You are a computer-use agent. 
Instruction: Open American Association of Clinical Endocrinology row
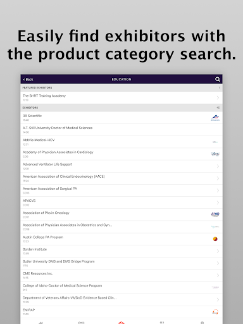tap(121, 178)
